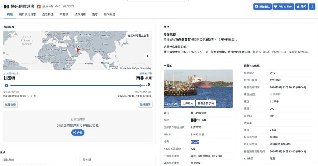
Task: Click 在实时地图上查看 button on map
Action: pos(138,35)
